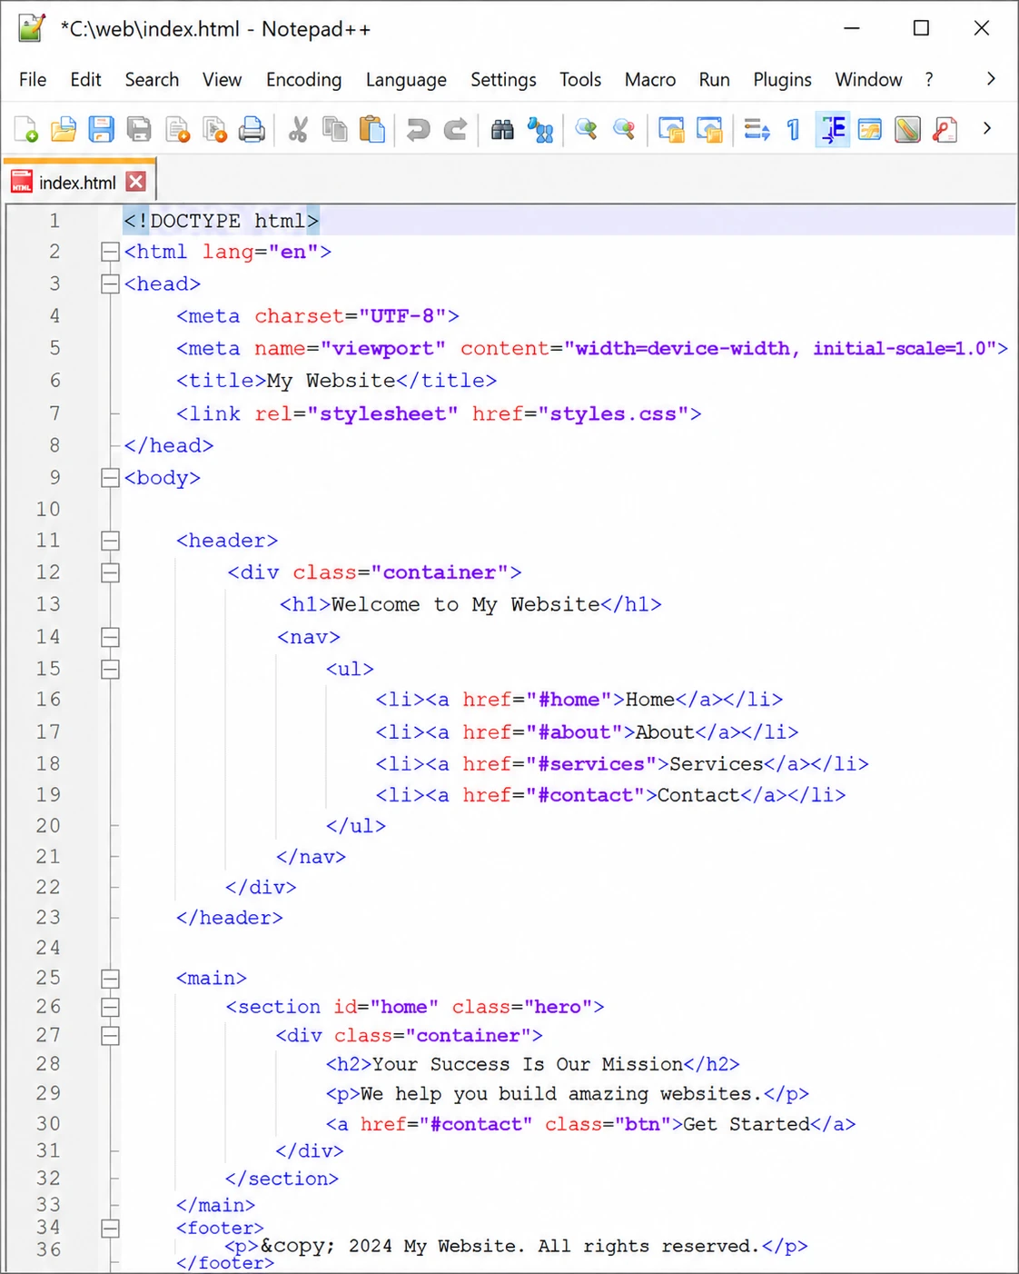Open the Search menu
The height and width of the screenshot is (1274, 1019).
click(x=152, y=80)
